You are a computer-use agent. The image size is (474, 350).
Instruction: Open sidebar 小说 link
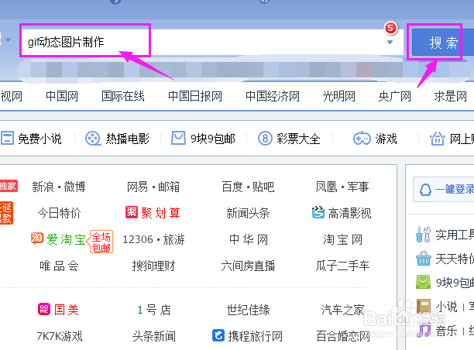[446, 307]
